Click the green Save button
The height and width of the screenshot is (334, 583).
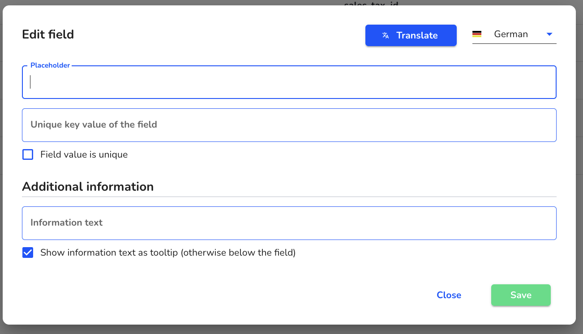521,295
